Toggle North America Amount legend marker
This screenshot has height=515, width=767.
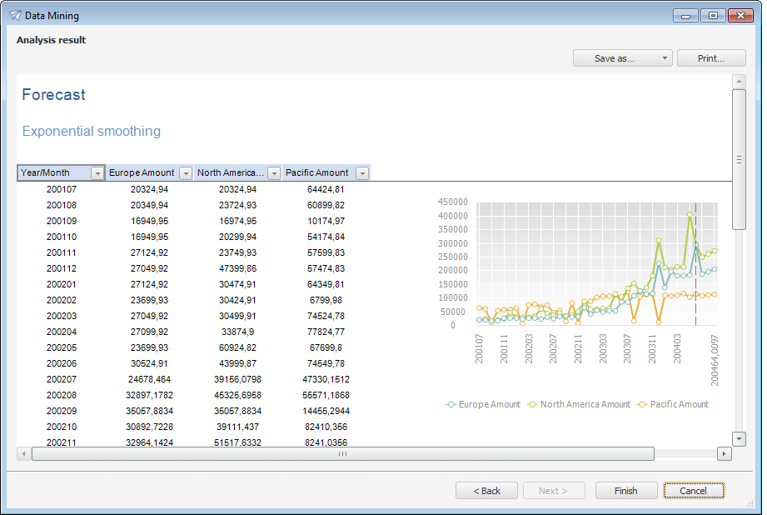pos(533,404)
